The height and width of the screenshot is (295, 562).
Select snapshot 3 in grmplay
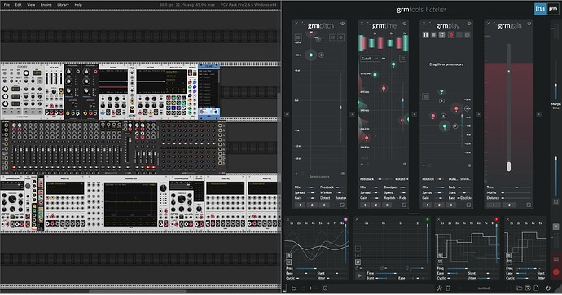[x=451, y=205]
